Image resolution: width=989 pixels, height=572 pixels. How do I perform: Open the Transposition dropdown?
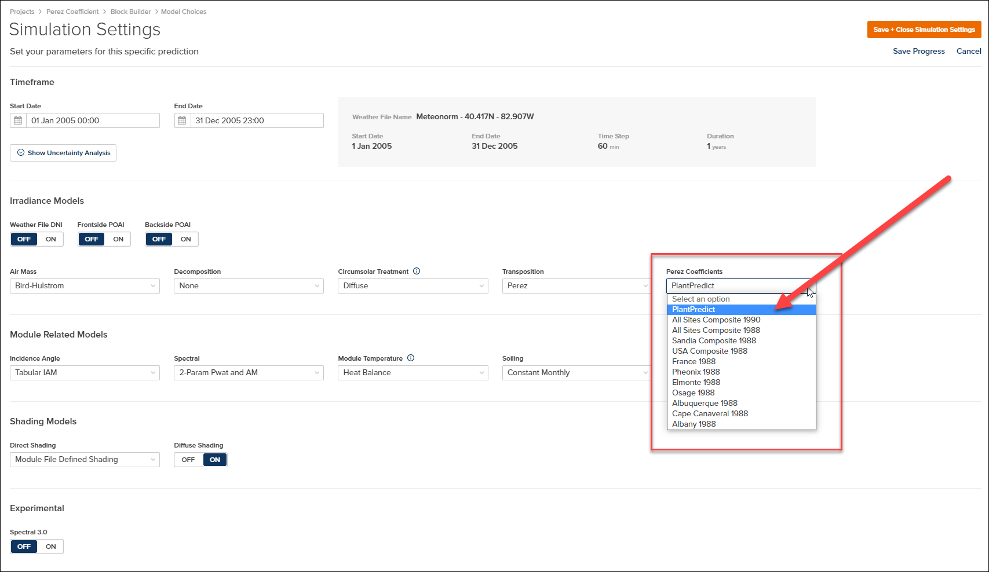point(577,286)
